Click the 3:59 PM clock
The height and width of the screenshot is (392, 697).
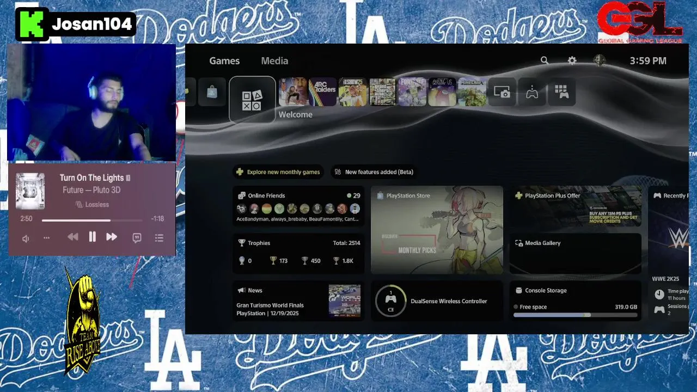[x=648, y=61]
